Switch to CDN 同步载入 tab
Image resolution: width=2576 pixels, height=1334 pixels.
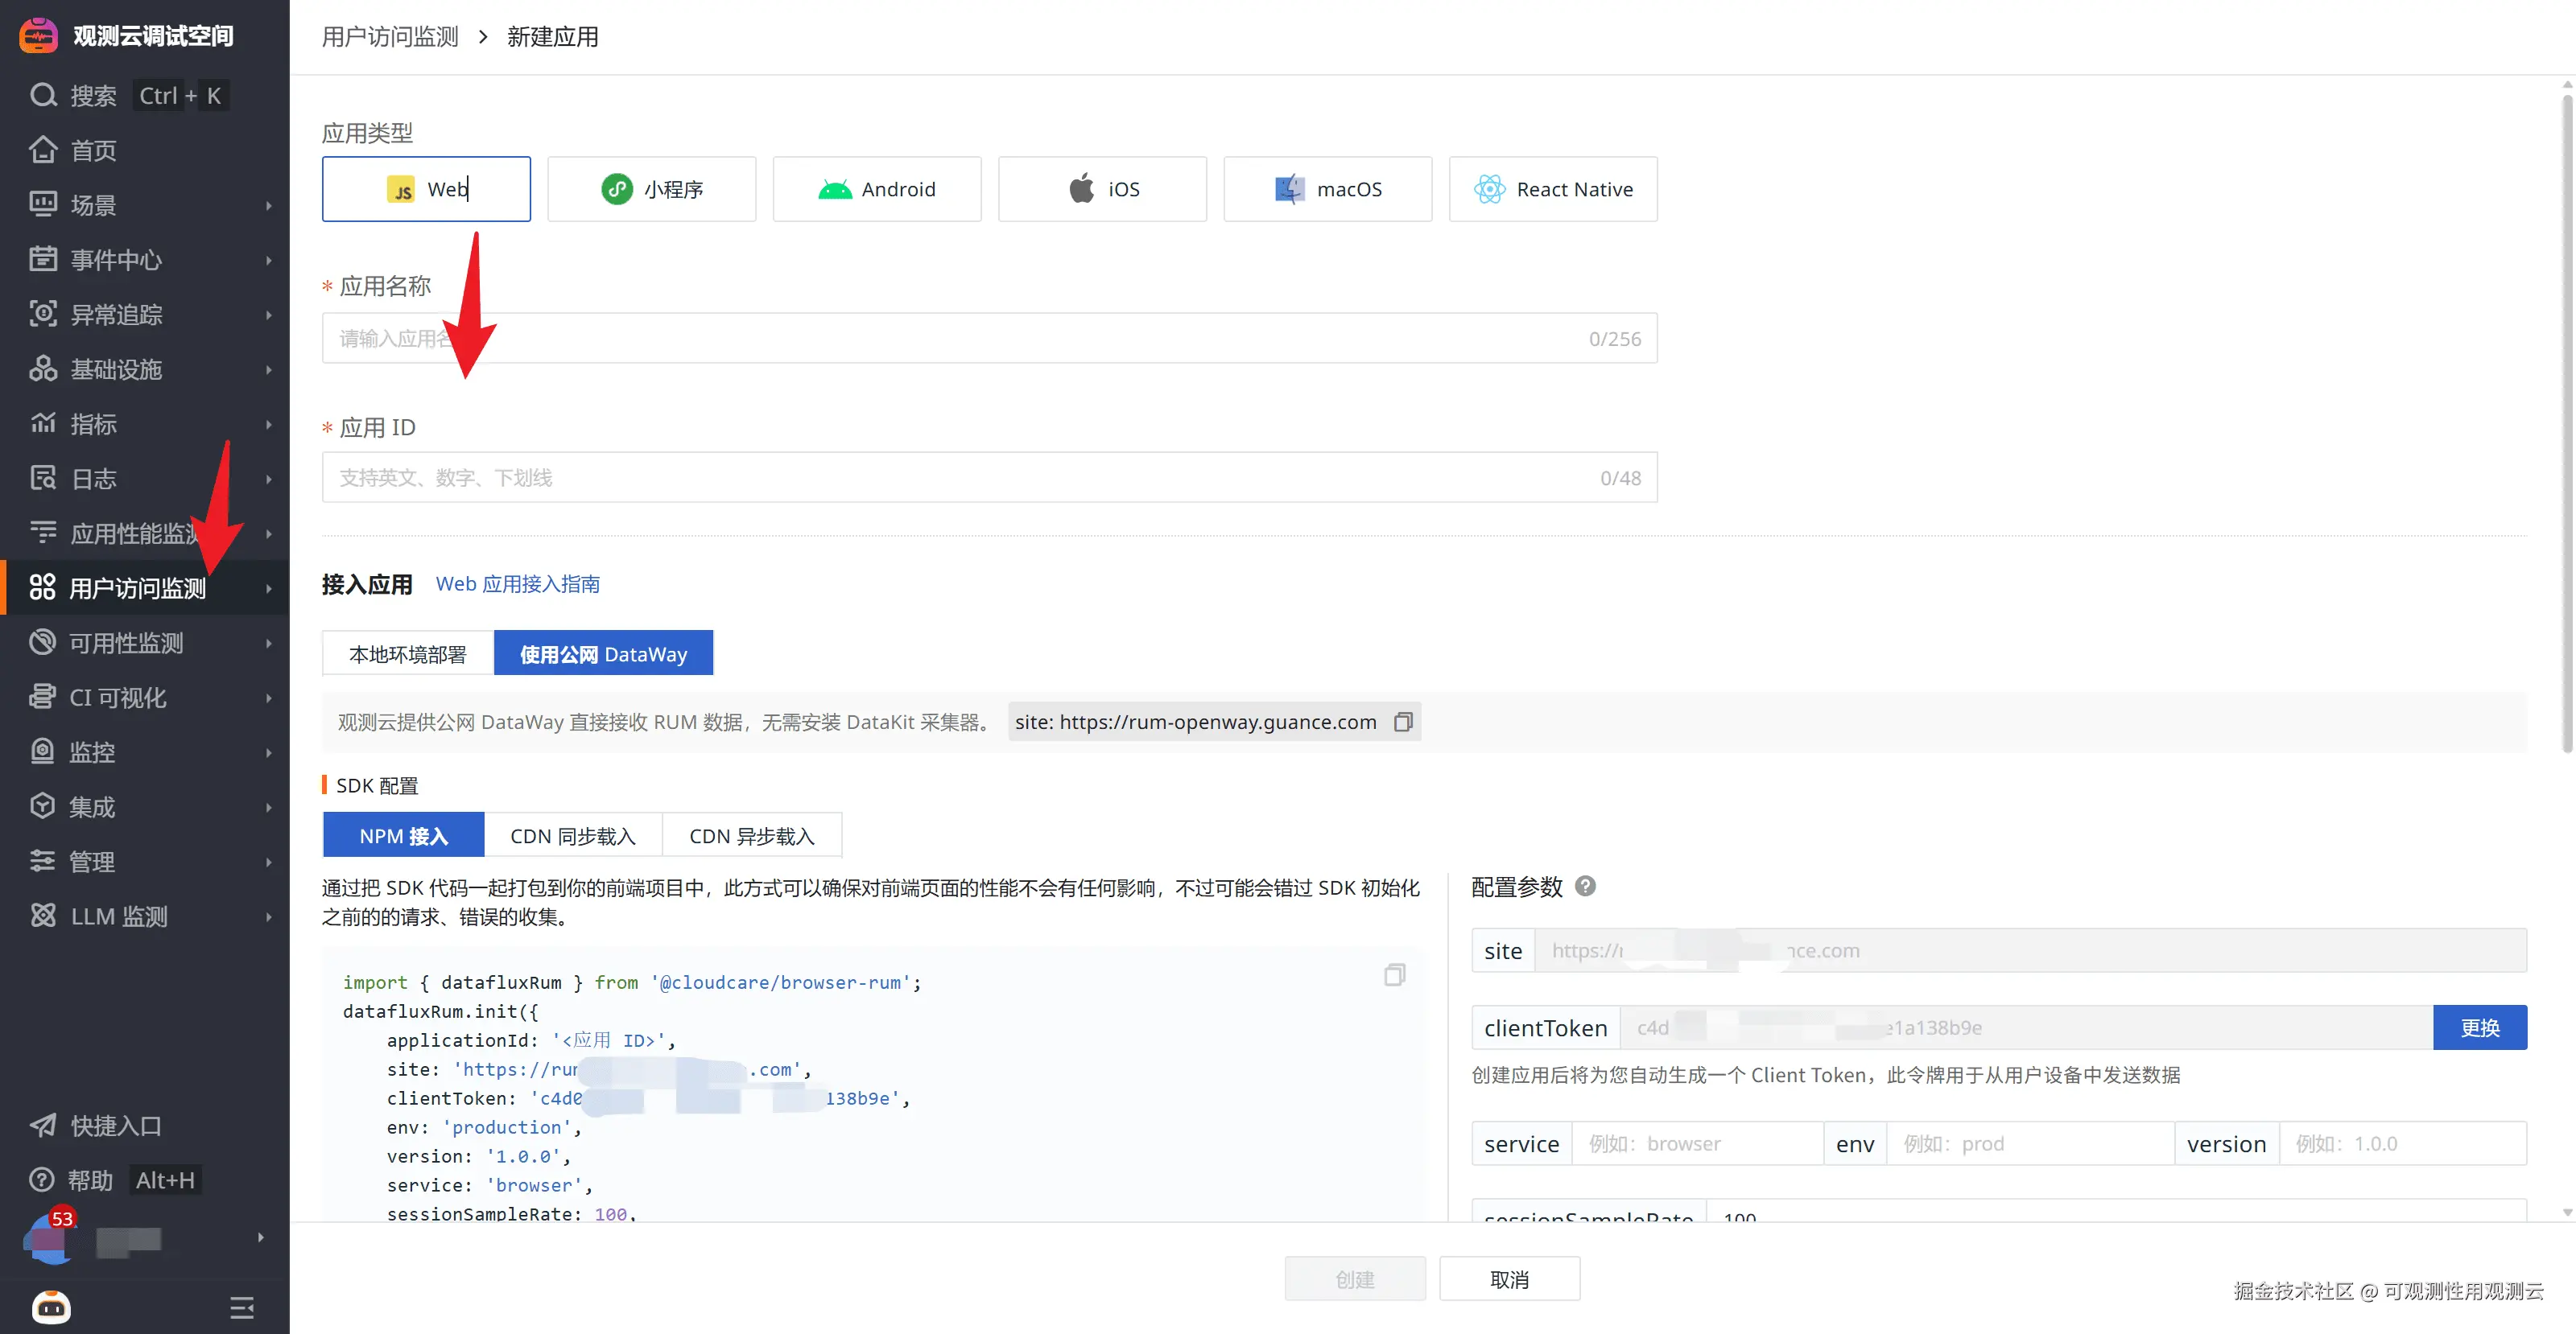point(572,835)
